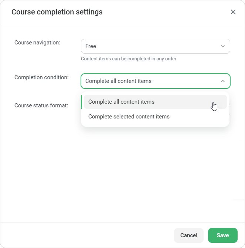Click the Completion condition up-chevron icon
This screenshot has height=248, width=245.
[223, 81]
